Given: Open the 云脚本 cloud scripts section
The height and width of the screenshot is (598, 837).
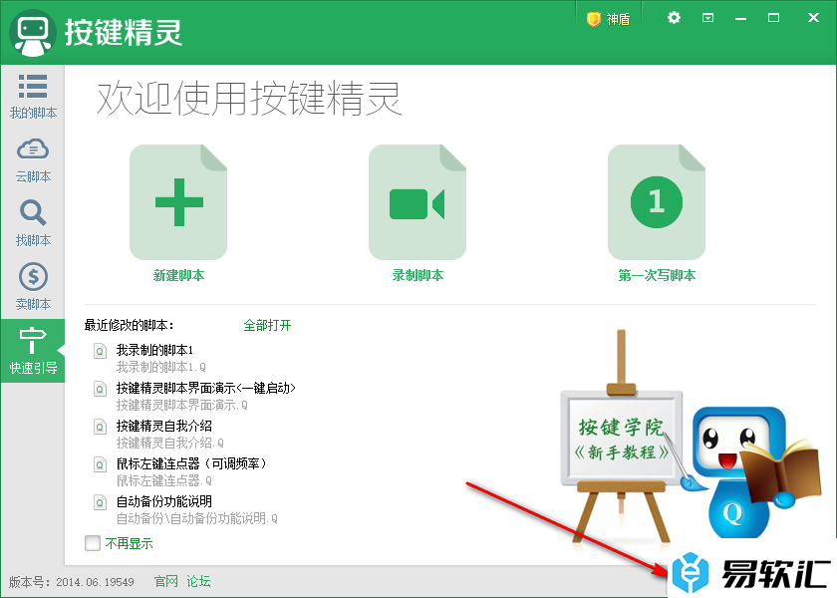Looking at the screenshot, I should pyautogui.click(x=33, y=160).
